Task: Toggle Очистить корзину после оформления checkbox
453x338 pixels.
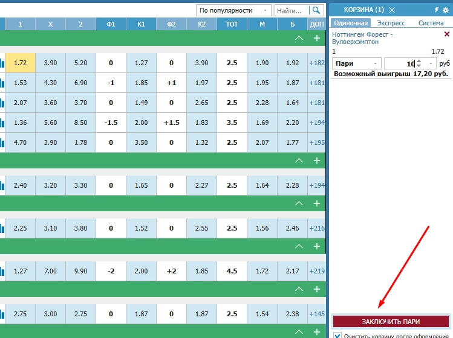Action: point(337,336)
